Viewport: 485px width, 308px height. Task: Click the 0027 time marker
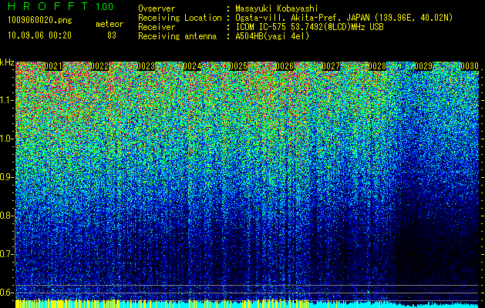click(x=331, y=66)
